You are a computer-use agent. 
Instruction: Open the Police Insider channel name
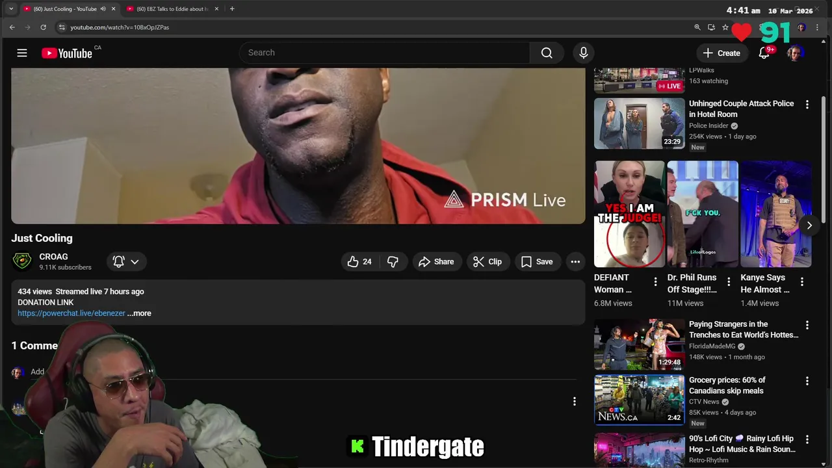[708, 125]
